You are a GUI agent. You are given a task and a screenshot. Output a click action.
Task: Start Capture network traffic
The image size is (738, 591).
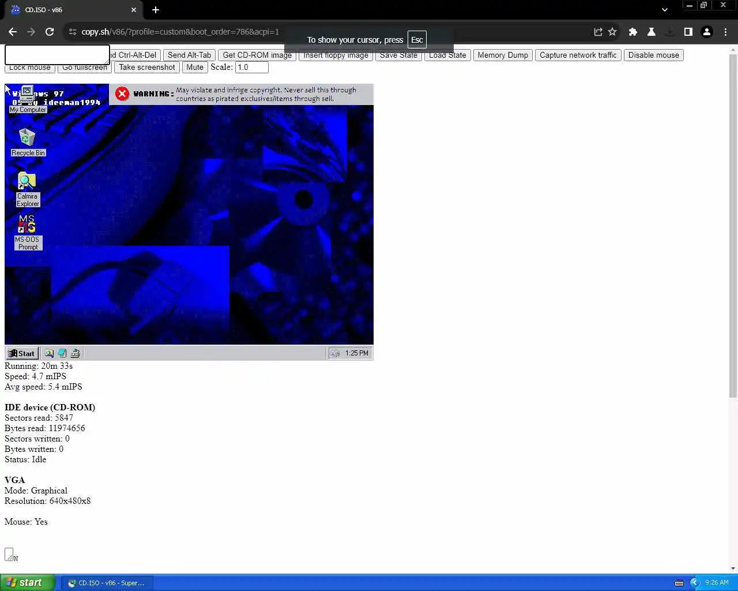578,55
